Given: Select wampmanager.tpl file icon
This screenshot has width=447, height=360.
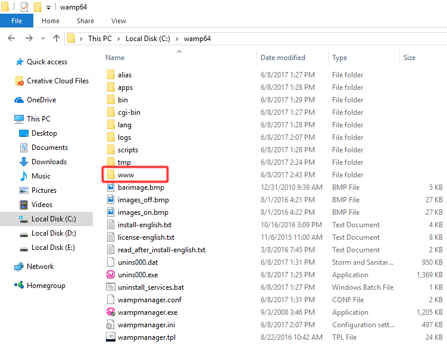Looking at the screenshot, I should 111,337.
